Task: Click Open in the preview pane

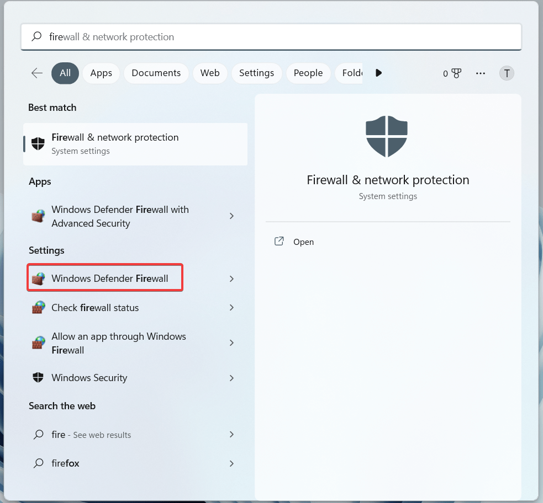Action: 303,242
